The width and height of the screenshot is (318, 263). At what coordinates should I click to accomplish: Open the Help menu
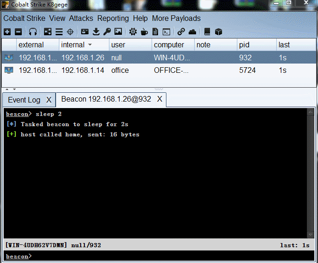(140, 18)
